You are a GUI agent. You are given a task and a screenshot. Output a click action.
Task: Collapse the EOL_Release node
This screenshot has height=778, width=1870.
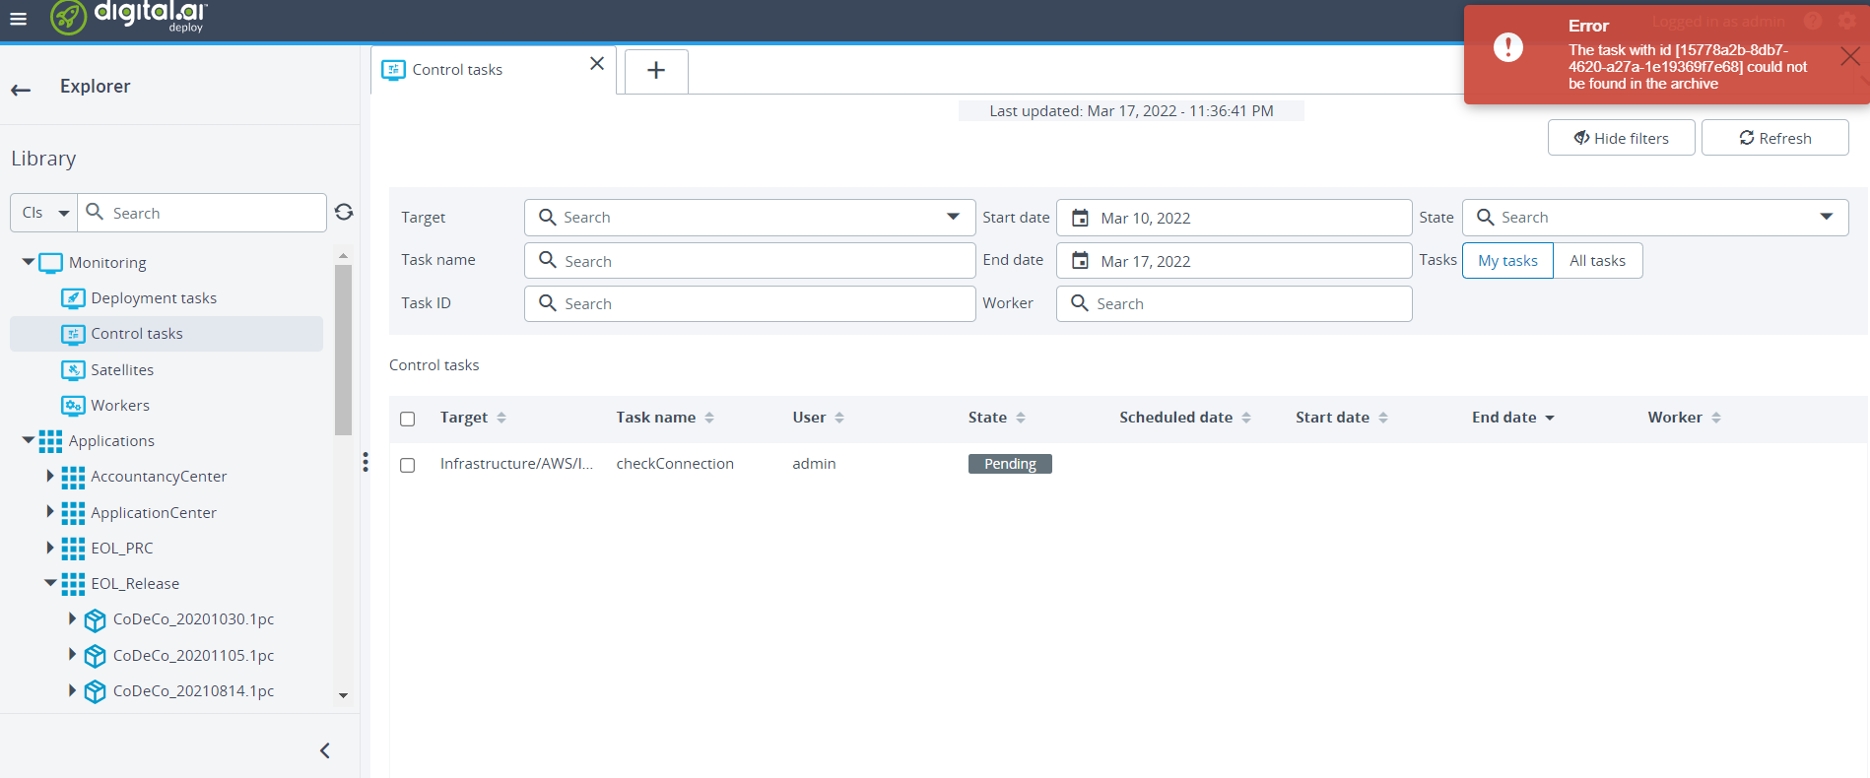50,583
